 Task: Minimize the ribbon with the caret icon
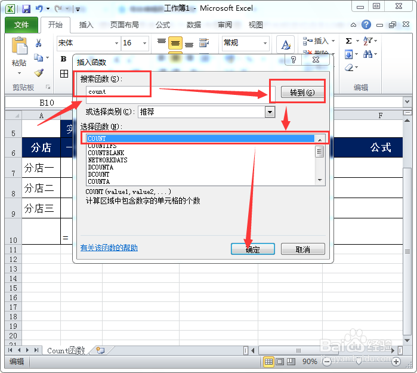pyautogui.click(x=353, y=25)
